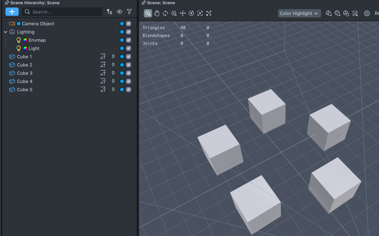Click the Scene Hierarchy: Scene panel tab
Image resolution: width=379 pixels, height=236 pixels.
pyautogui.click(x=35, y=3)
